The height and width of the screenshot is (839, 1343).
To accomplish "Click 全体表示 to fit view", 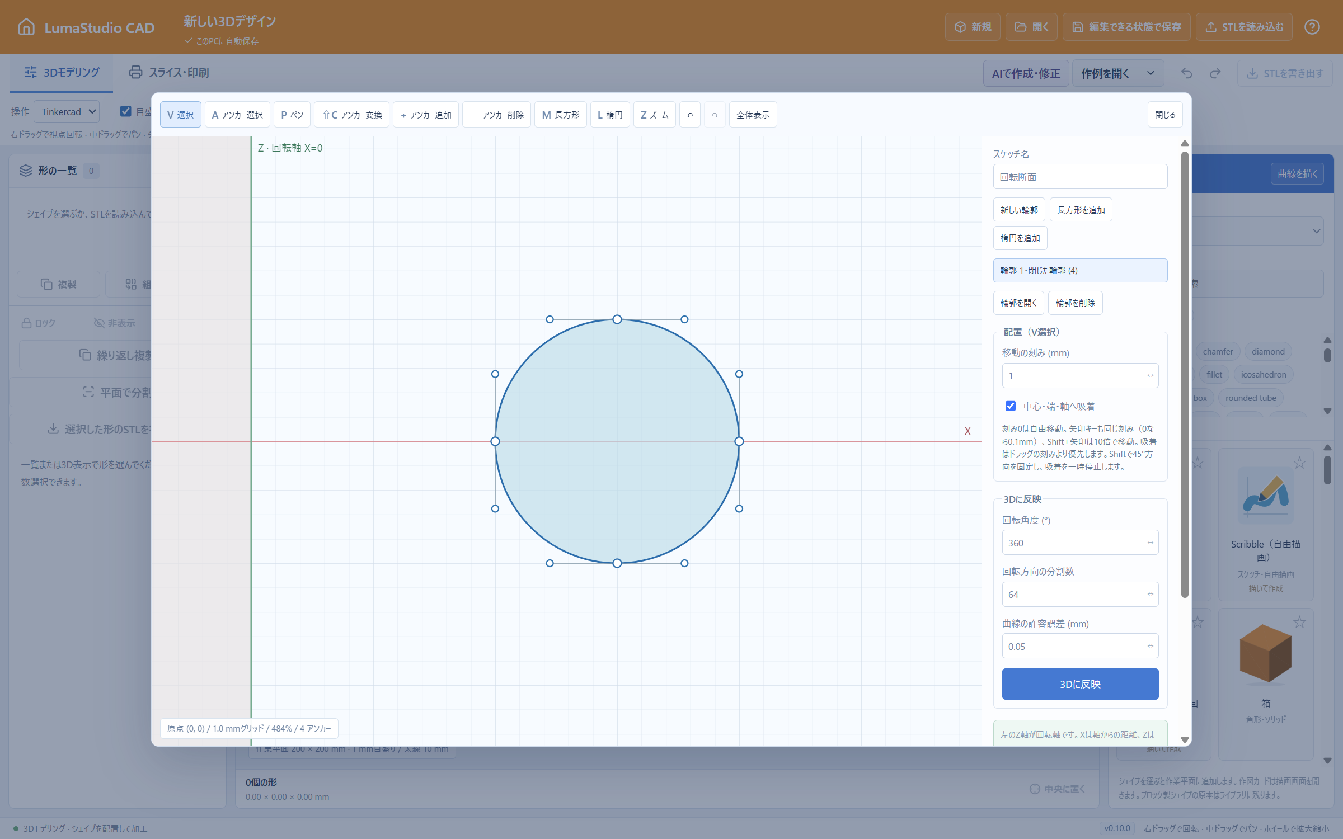I will click(x=753, y=115).
